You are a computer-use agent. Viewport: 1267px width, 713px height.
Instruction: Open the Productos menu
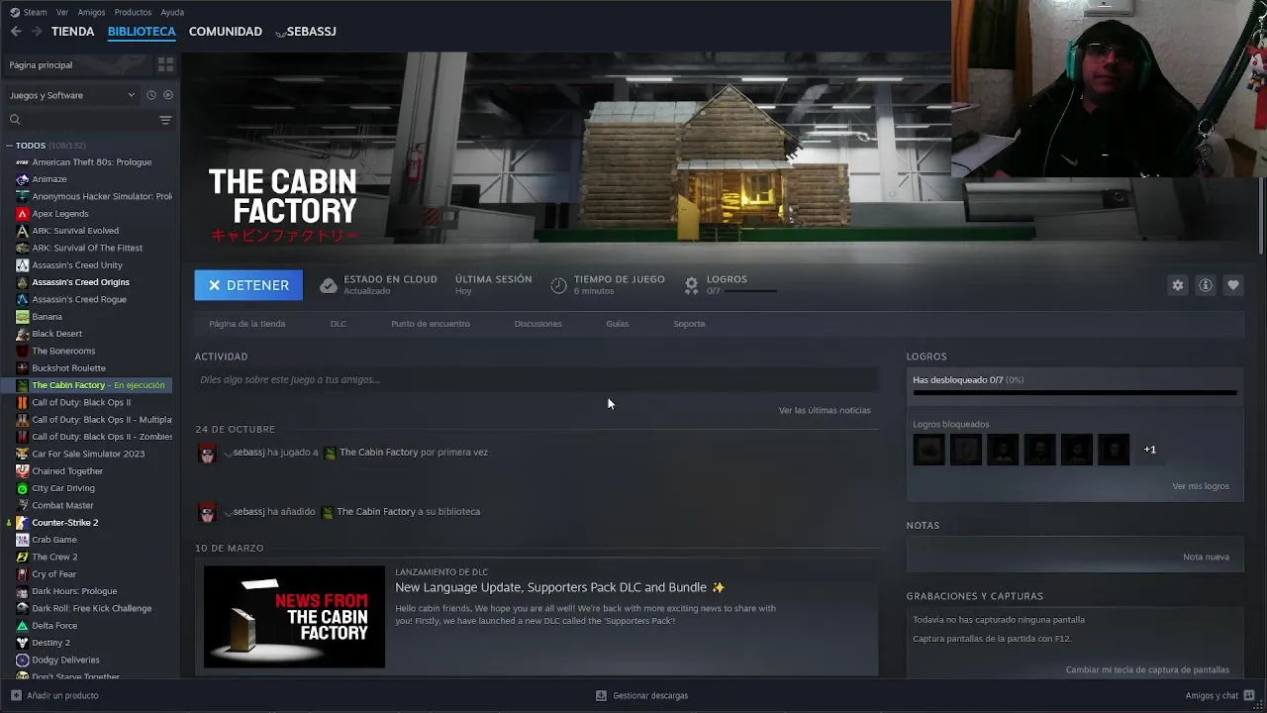tap(133, 12)
